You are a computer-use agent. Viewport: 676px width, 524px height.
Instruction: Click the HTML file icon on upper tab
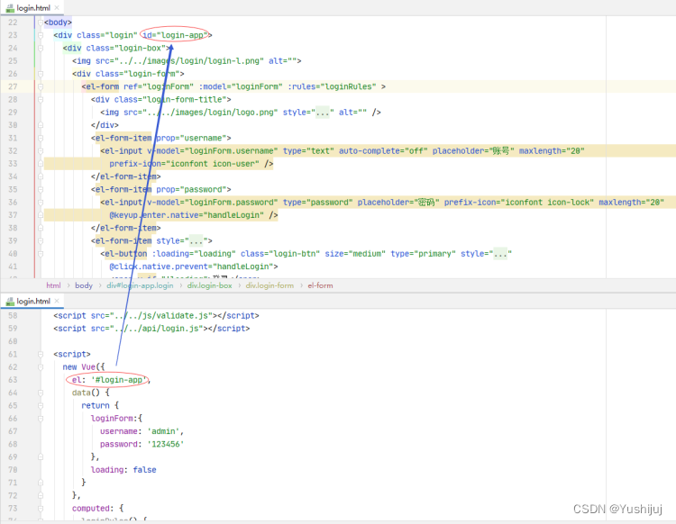pos(10,8)
